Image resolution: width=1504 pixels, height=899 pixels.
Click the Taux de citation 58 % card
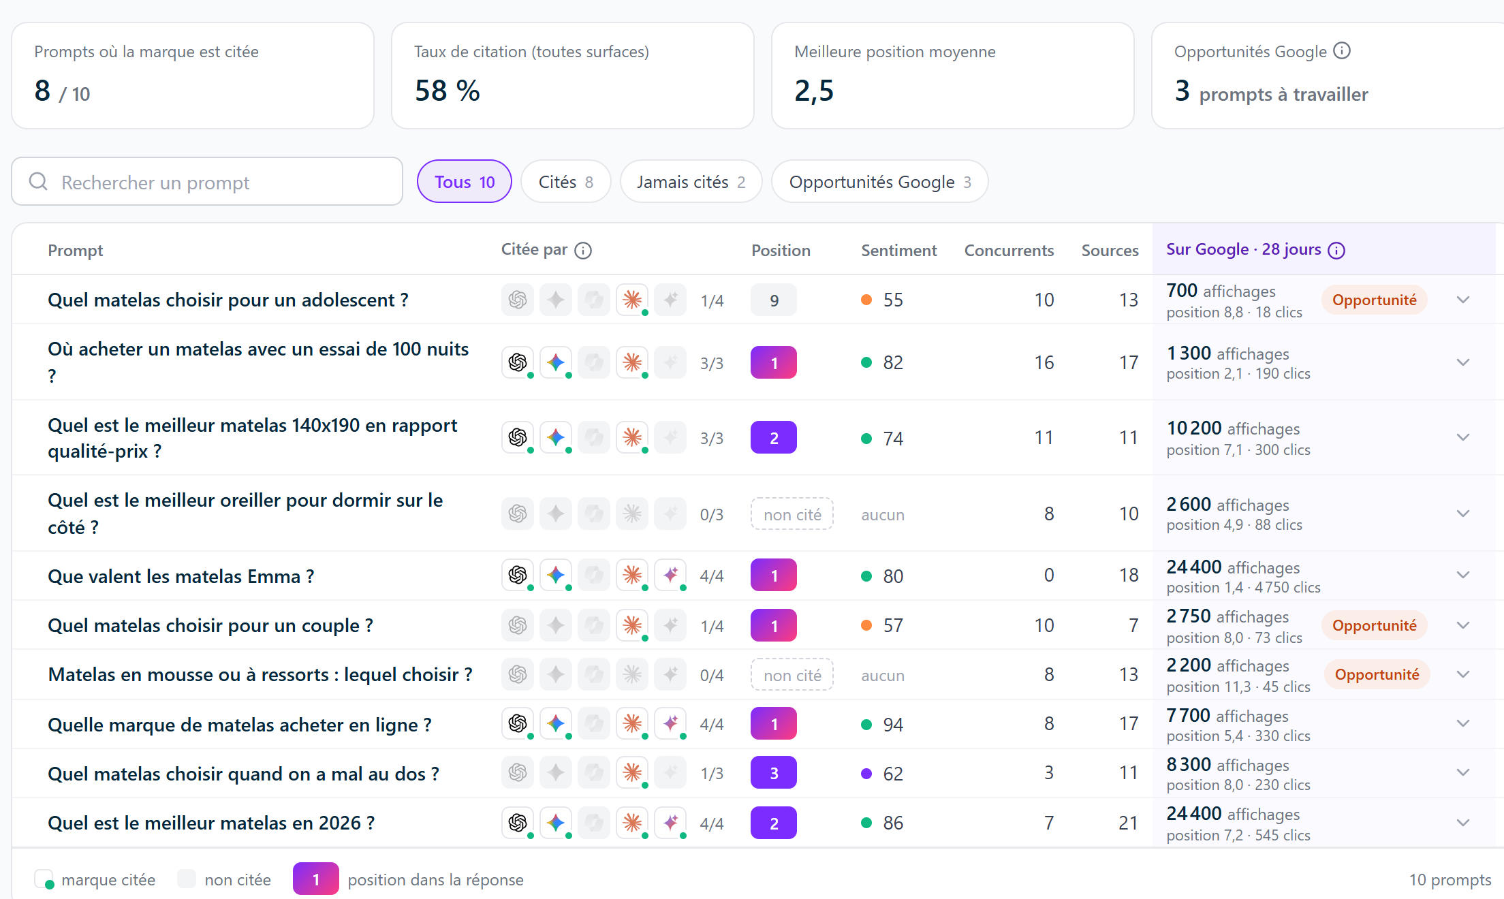[573, 76]
